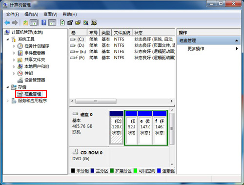Sort by the 文件系统 column header
The width and height of the screenshot is (244, 185).
122,33
